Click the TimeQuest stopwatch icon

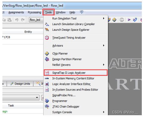pyautogui.click(x=47, y=38)
